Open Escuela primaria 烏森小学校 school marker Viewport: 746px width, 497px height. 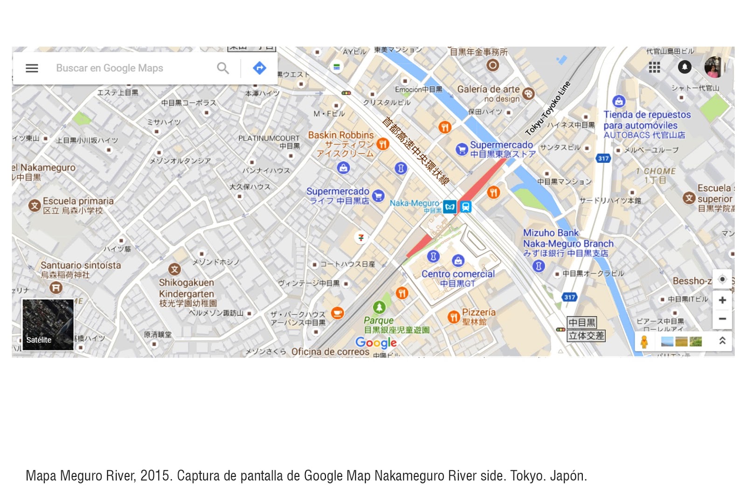coord(35,206)
